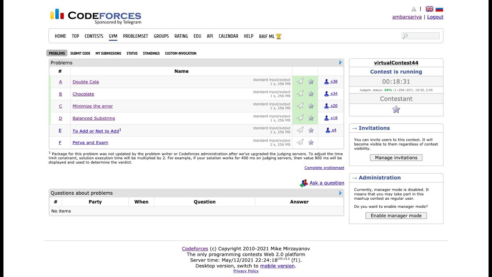Open the Privacy Policy link
The image size is (492, 277).
click(246, 271)
